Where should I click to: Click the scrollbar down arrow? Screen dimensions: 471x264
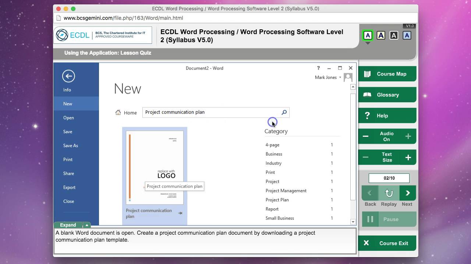click(x=353, y=221)
